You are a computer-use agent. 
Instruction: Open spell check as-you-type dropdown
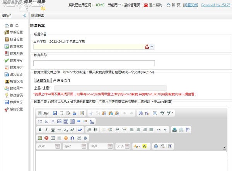point(170,113)
